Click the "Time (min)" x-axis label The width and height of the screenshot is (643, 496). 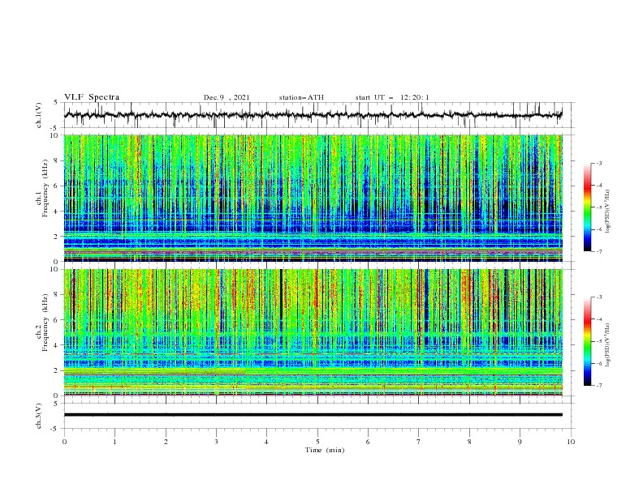point(325,450)
